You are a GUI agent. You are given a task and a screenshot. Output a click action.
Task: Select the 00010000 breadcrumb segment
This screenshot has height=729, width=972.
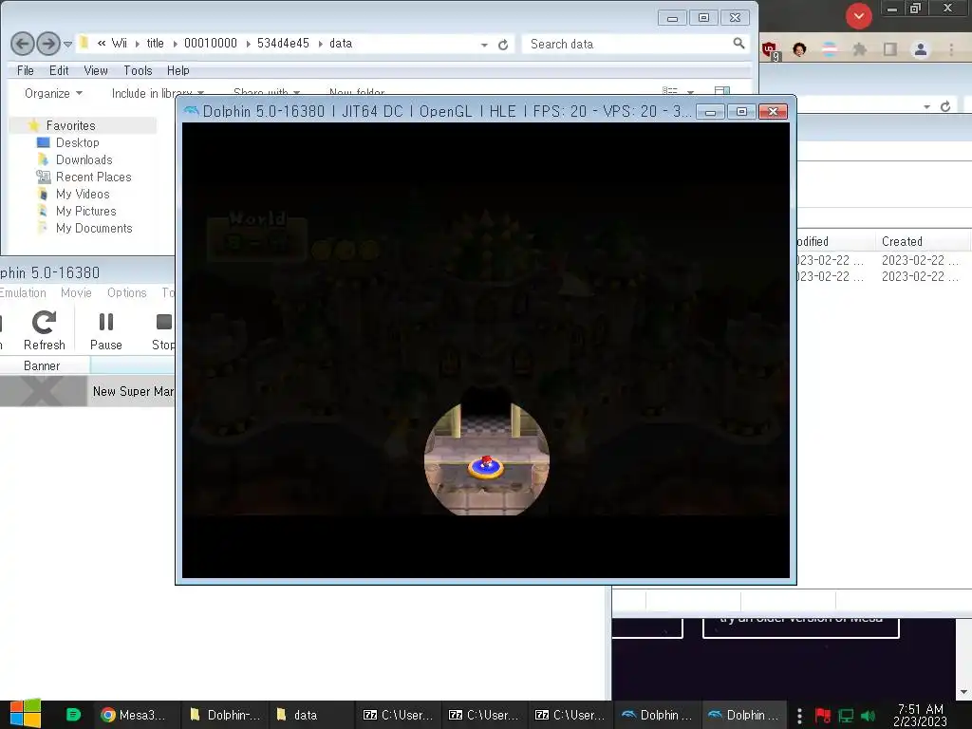pyautogui.click(x=211, y=44)
